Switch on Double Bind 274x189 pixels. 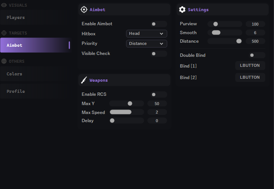pyautogui.click(x=257, y=55)
